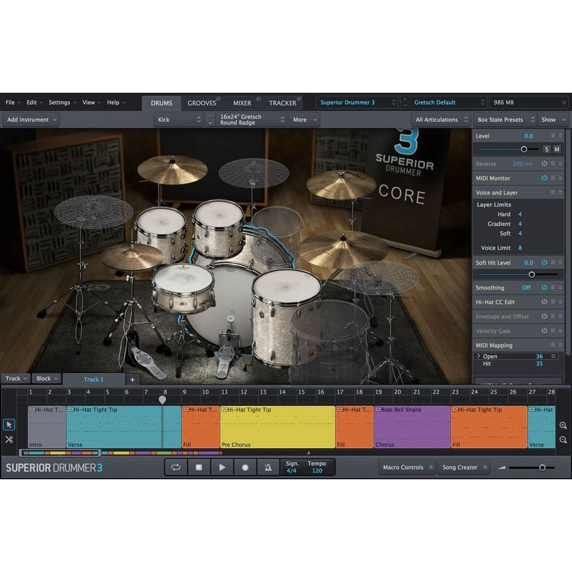Open the Level section menu icon
572x572 pixels.
[x=552, y=136]
